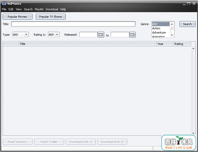The height and width of the screenshot is (152, 198).
Task: Open the Edit menu
Action: point(11,9)
